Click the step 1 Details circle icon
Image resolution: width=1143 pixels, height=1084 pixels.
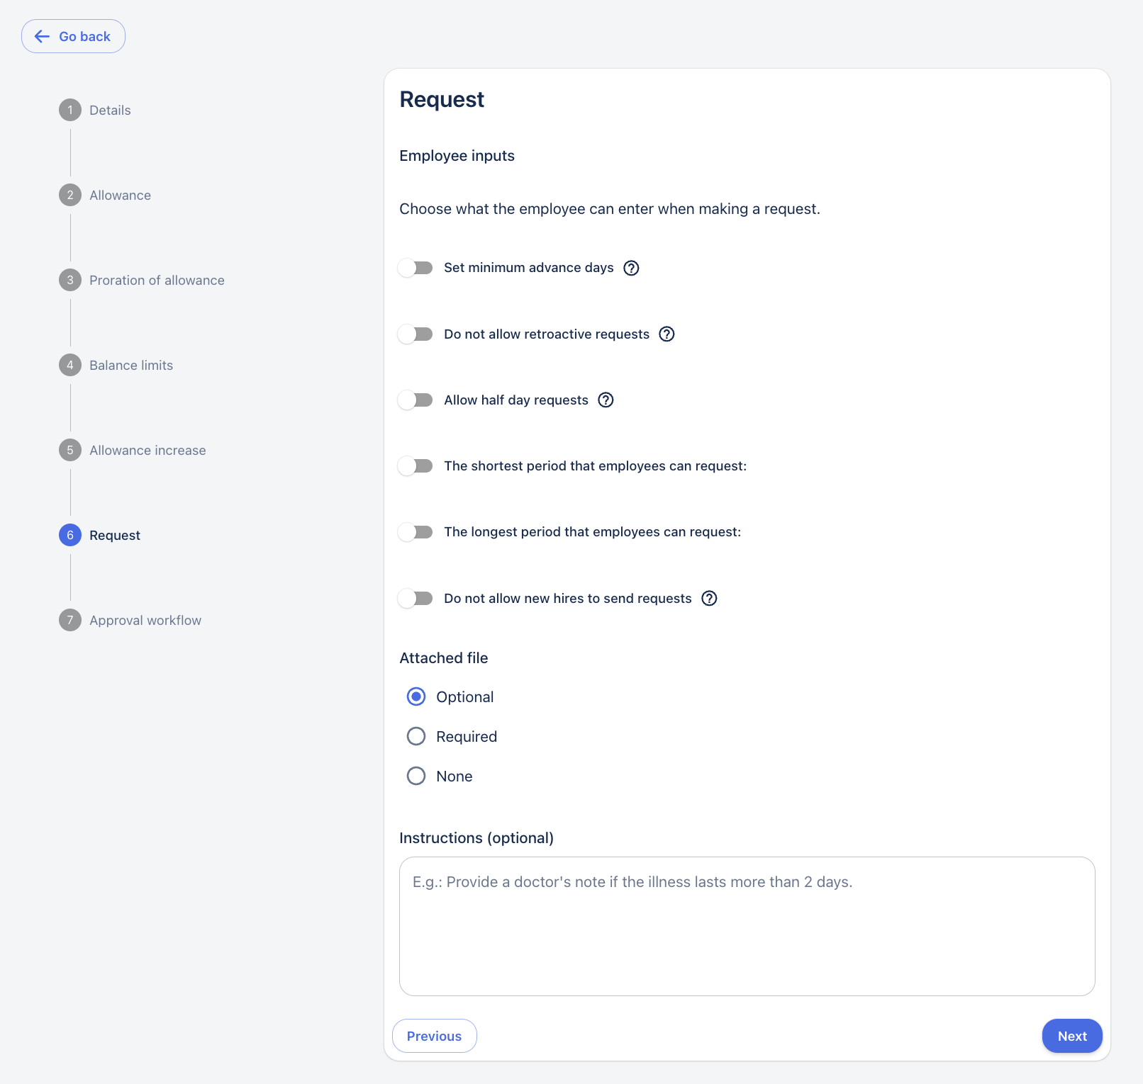(70, 110)
